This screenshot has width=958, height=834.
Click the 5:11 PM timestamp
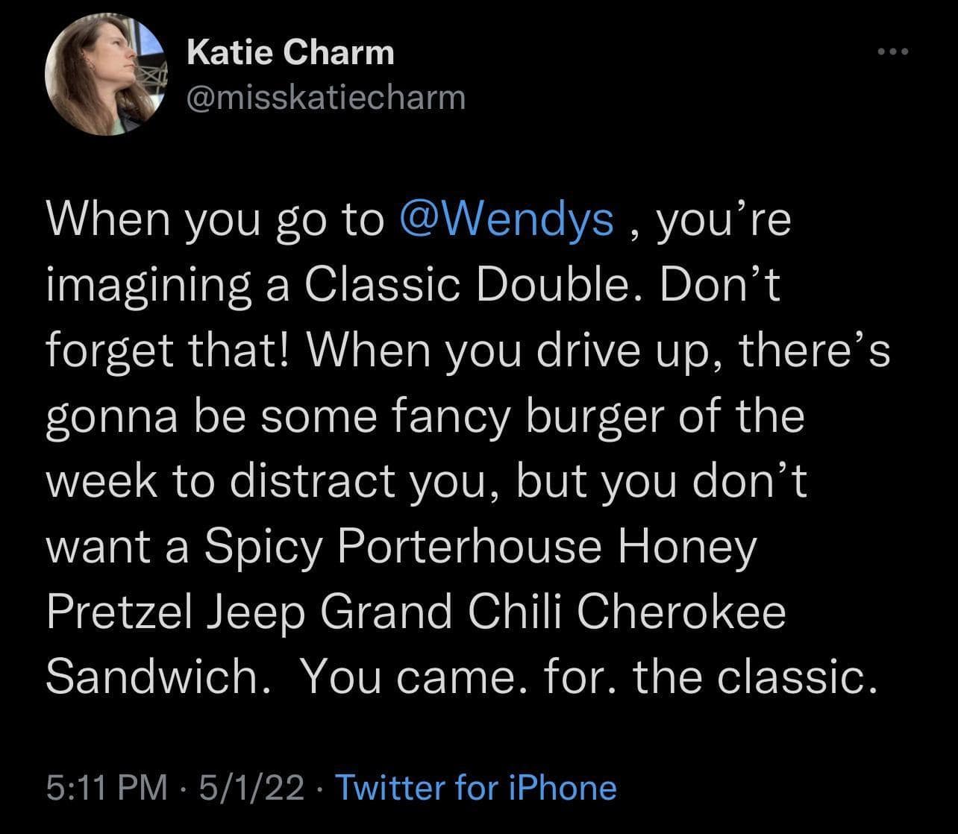click(x=107, y=788)
